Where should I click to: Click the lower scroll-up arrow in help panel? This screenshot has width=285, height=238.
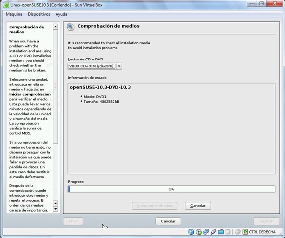click(x=56, y=203)
